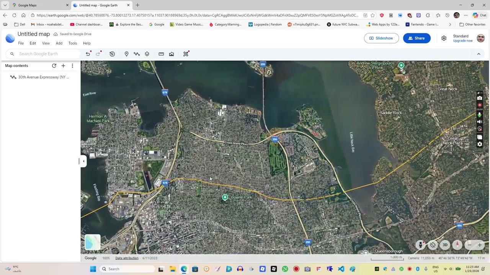Click the Search Google Earth field
490x275 pixels.
pos(43,54)
